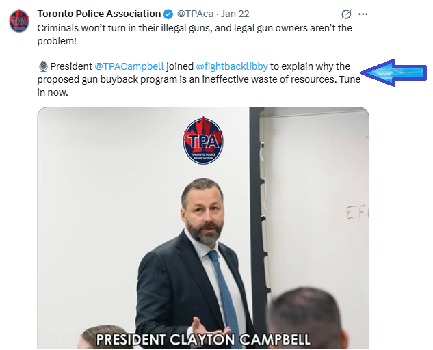433x350 pixels.
Task: Open the Toronto Police Association profile name
Action: click(99, 14)
